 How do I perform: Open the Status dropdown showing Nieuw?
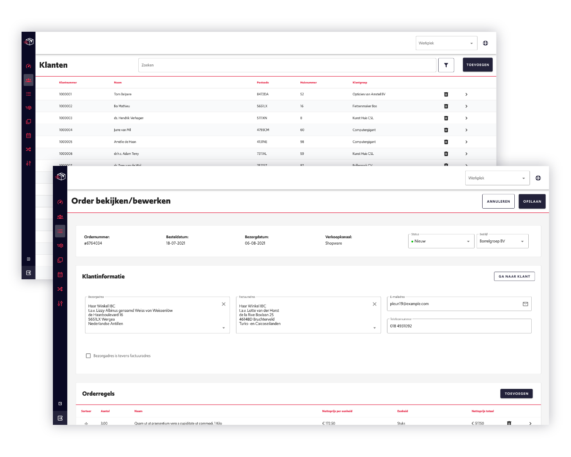coord(441,241)
